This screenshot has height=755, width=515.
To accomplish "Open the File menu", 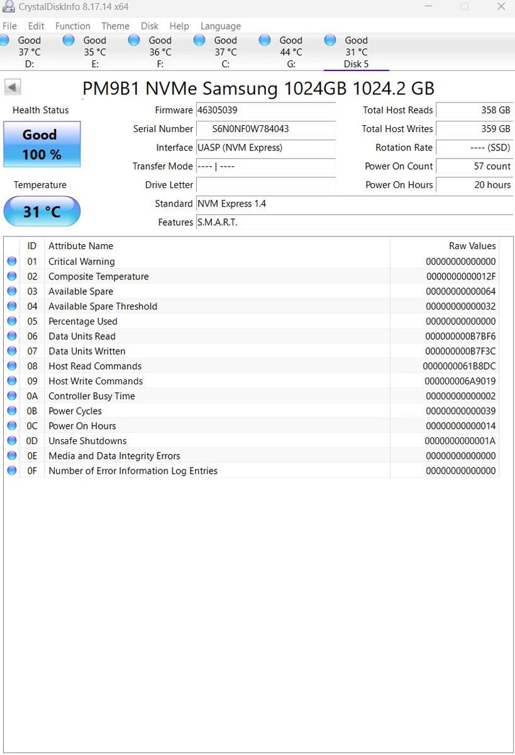I will [x=9, y=26].
